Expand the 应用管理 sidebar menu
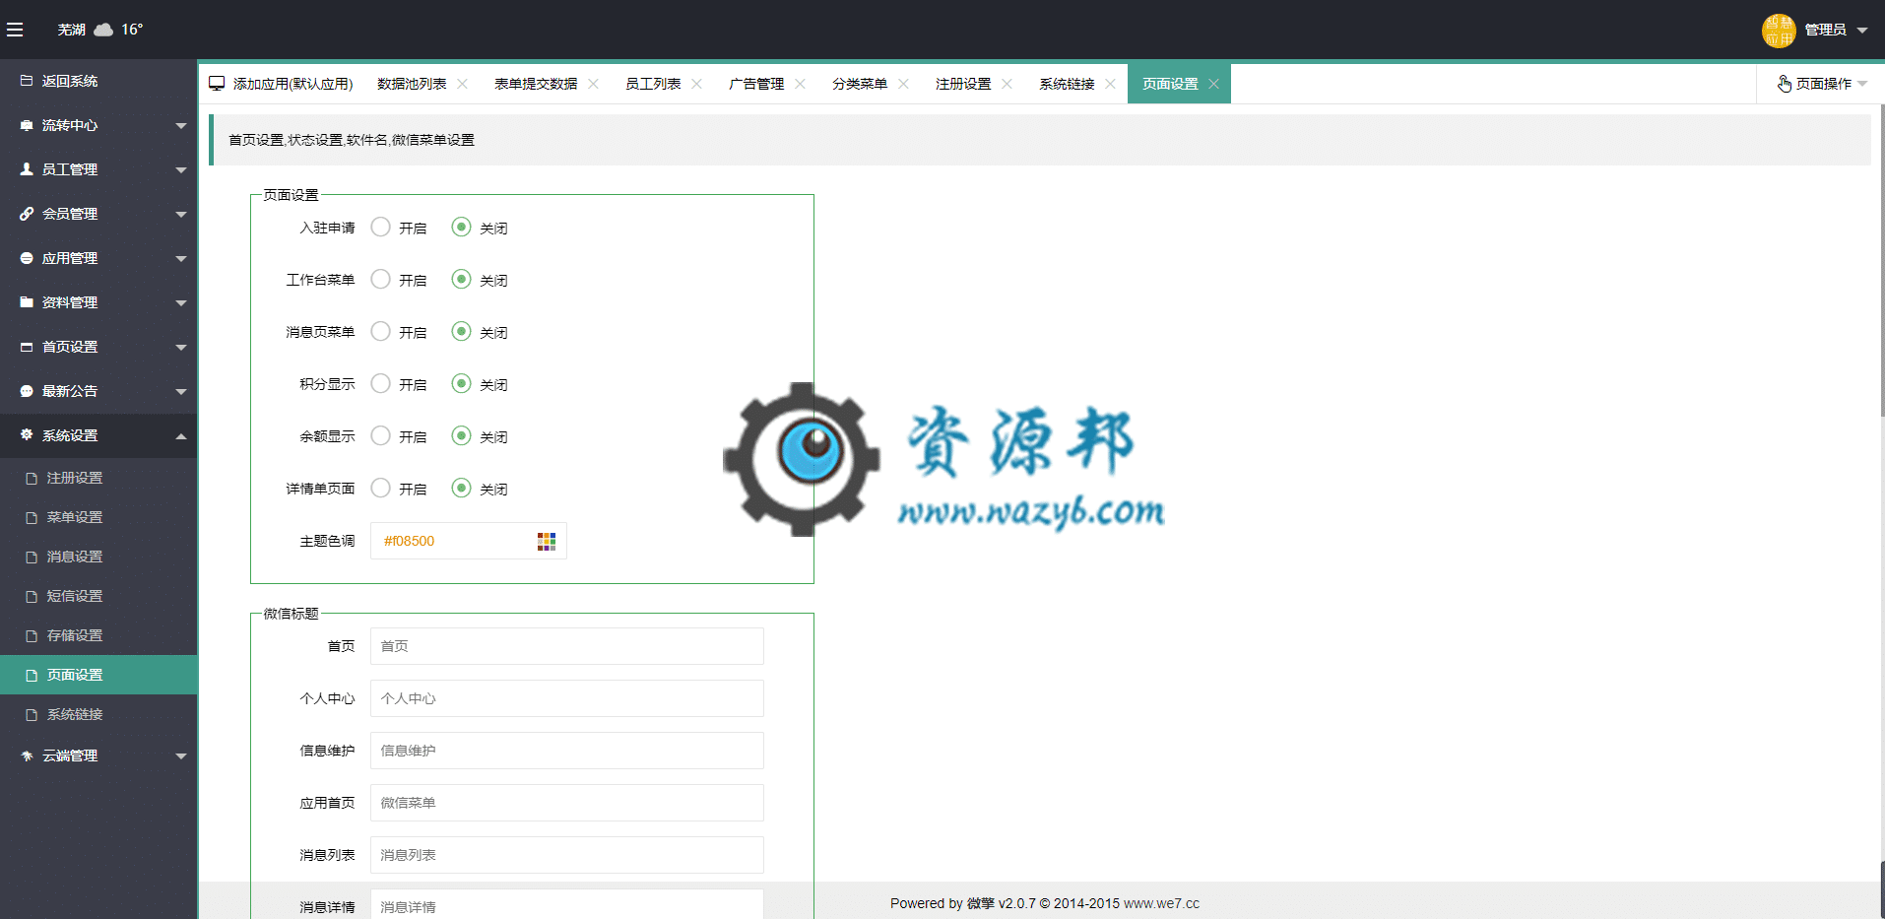Viewport: 1885px width, 919px height. pos(181,259)
